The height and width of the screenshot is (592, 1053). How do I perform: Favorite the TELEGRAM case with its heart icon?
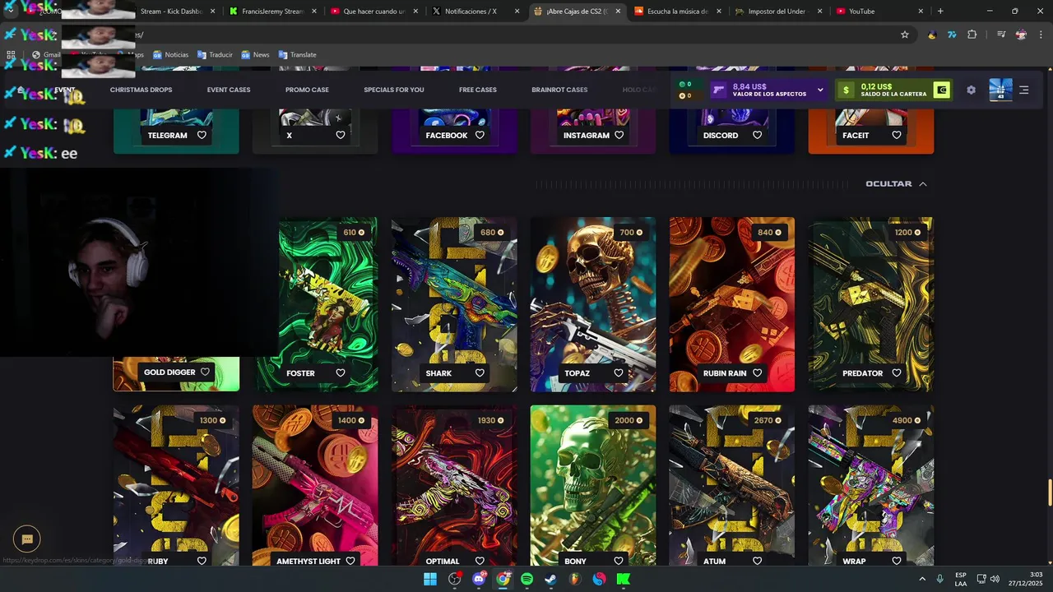(x=202, y=135)
